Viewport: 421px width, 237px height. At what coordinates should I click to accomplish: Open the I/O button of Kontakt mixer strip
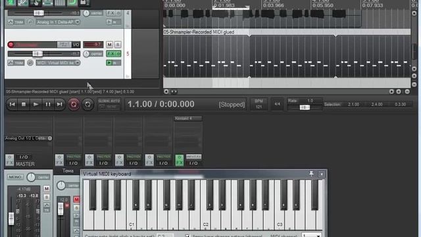coord(193,163)
